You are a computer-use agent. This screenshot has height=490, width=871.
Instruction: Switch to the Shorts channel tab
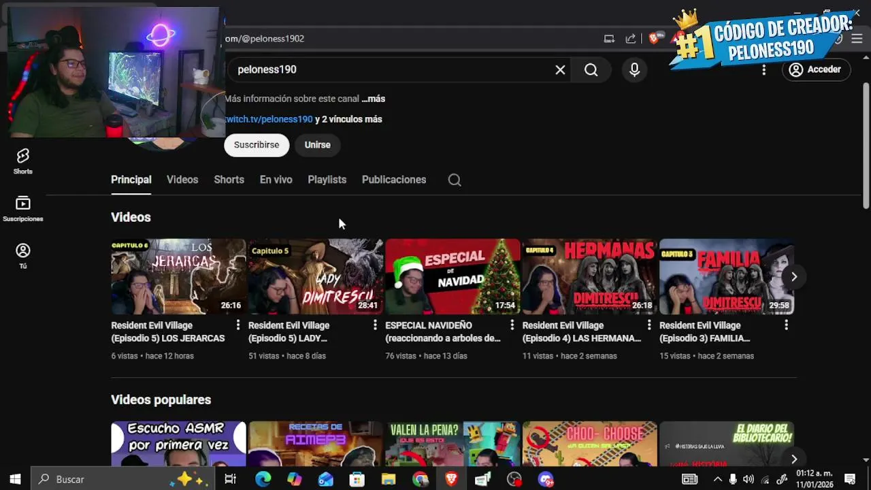click(229, 180)
